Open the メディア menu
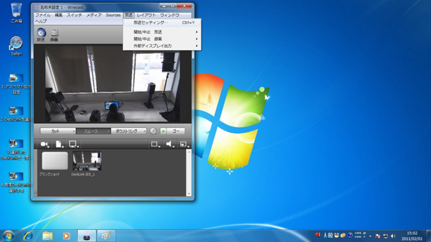The width and height of the screenshot is (431, 242). click(x=94, y=15)
